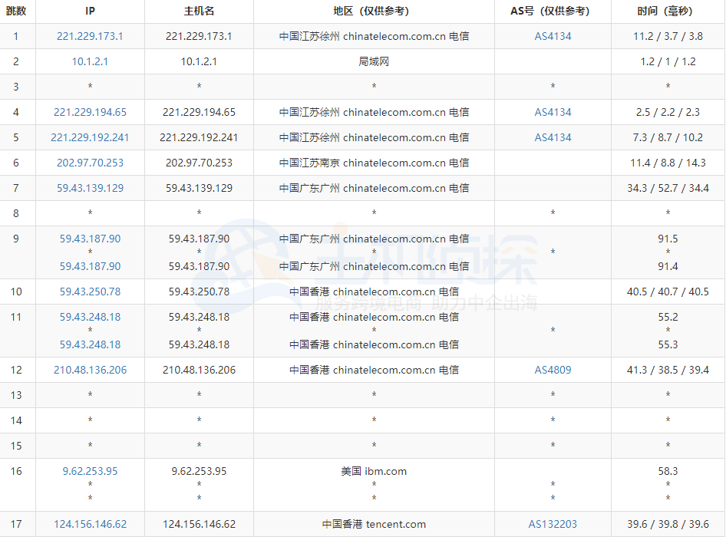Select the AS4134 link in hop 5 row

tap(553, 137)
